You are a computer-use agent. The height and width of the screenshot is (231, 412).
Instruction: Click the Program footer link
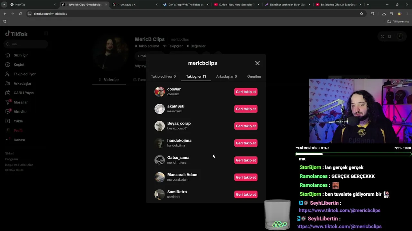(x=11, y=159)
